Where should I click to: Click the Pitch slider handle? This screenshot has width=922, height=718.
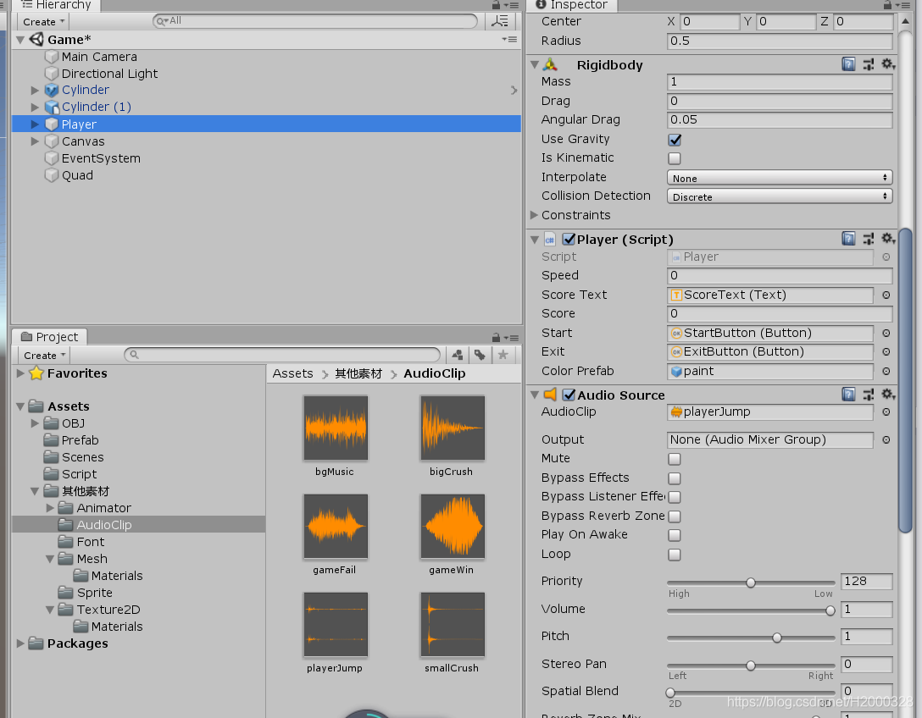pyautogui.click(x=777, y=638)
